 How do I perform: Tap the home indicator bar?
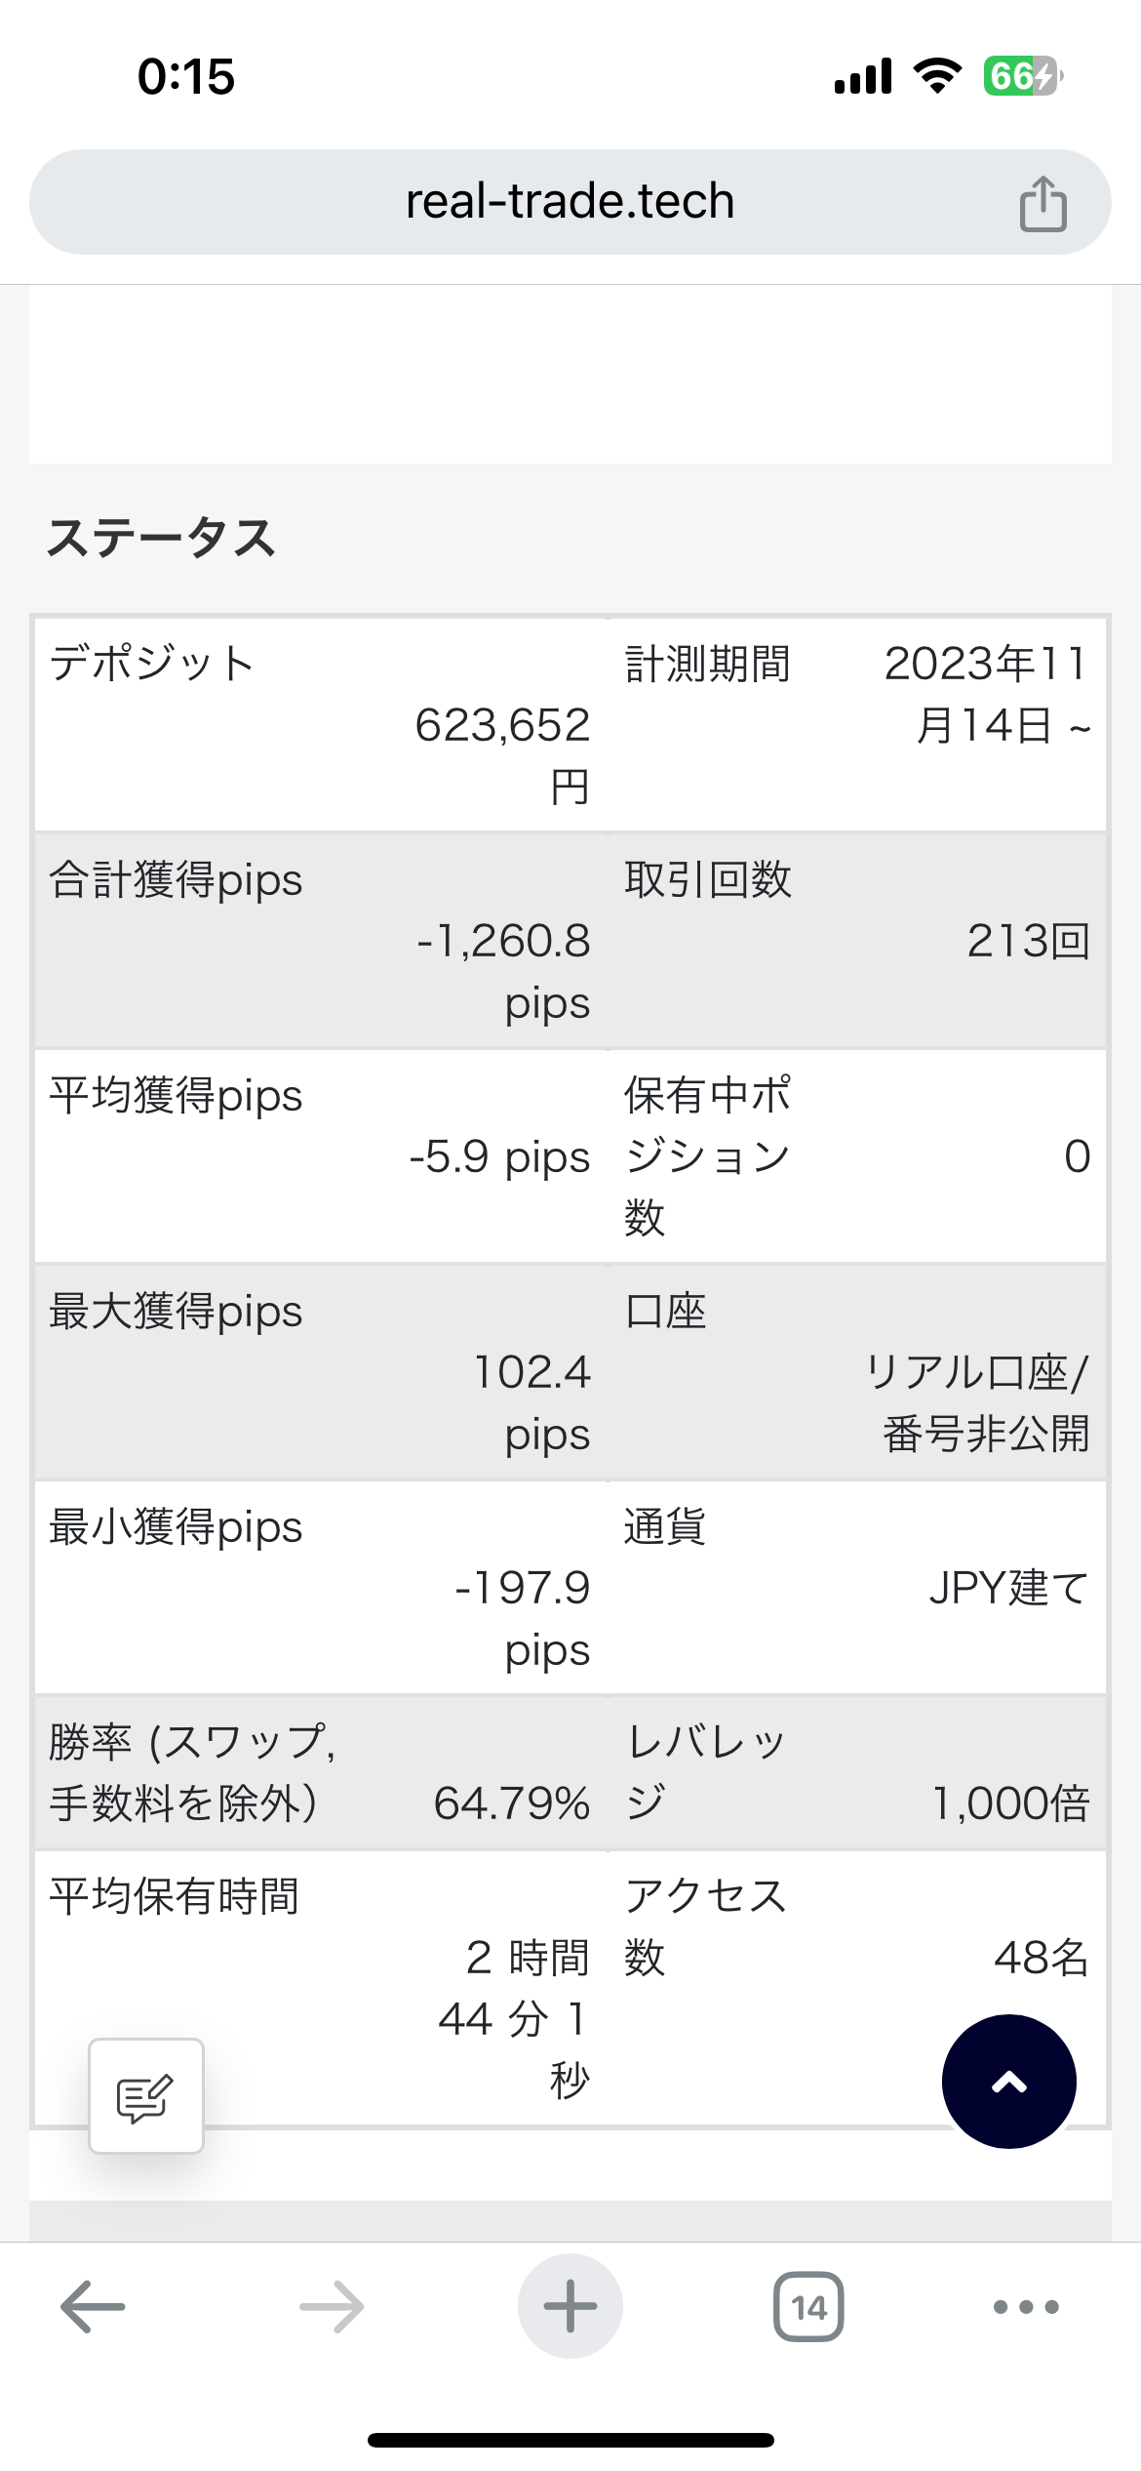570,2440
